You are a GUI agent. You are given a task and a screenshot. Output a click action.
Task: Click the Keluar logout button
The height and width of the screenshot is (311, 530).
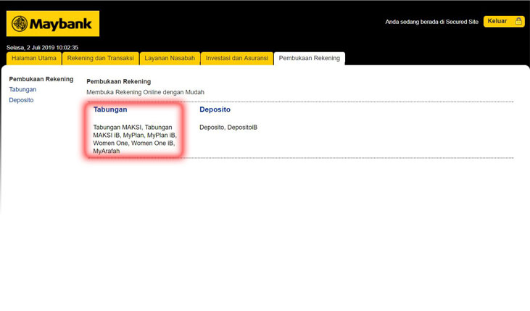pos(504,21)
